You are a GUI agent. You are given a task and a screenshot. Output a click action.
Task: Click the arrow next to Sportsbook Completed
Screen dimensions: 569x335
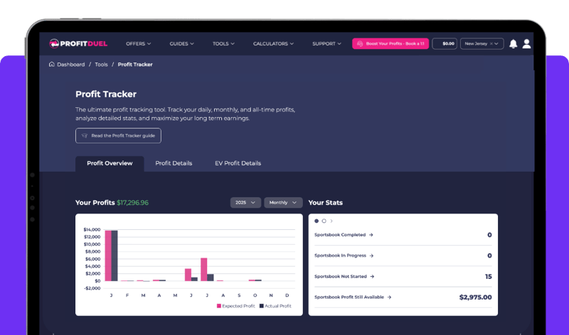371,235
